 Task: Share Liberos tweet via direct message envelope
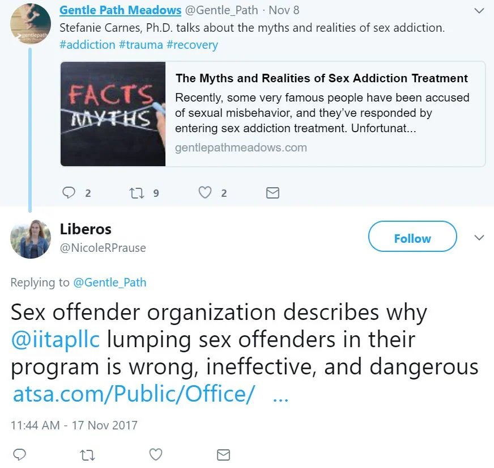pos(223,455)
